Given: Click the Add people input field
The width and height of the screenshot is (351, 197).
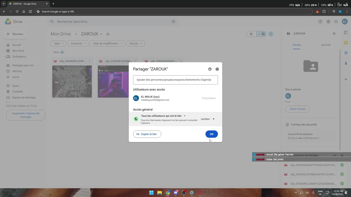Looking at the screenshot, I should click(175, 80).
